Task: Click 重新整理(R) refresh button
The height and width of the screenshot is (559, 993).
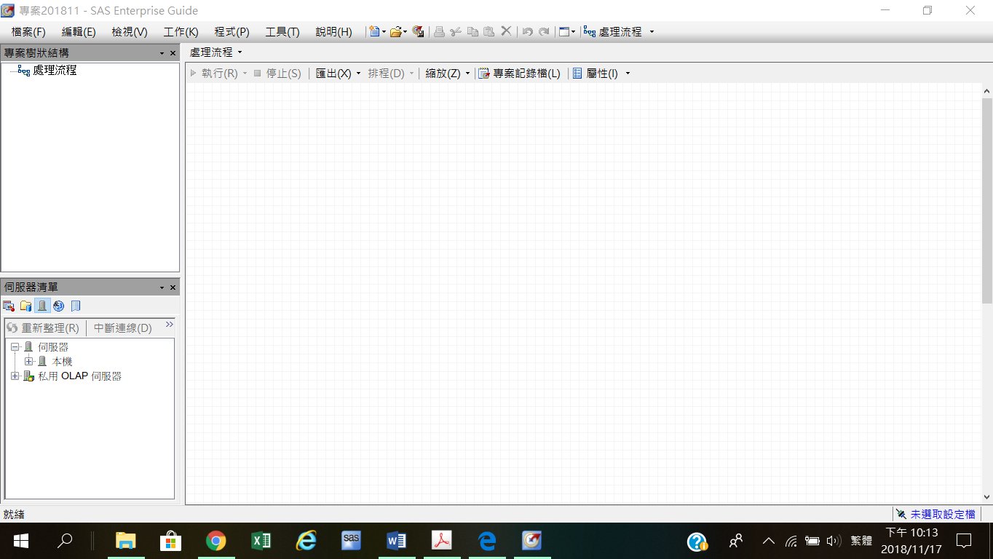Action: pos(43,328)
